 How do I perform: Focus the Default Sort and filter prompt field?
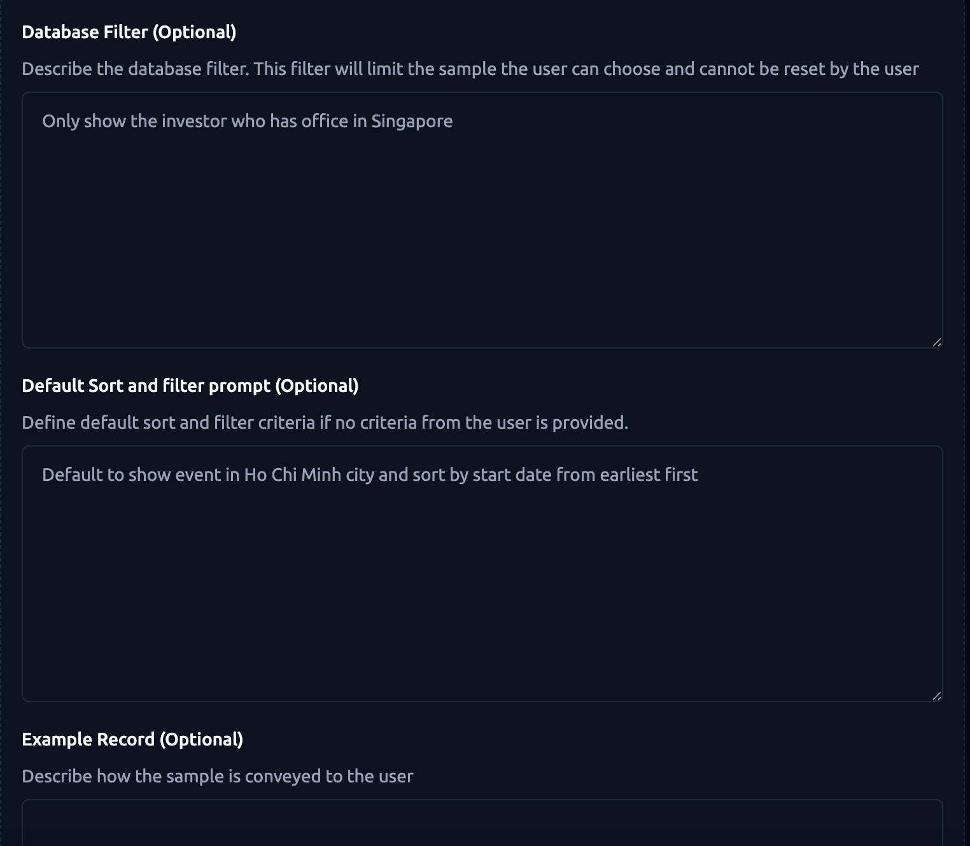coord(482,585)
